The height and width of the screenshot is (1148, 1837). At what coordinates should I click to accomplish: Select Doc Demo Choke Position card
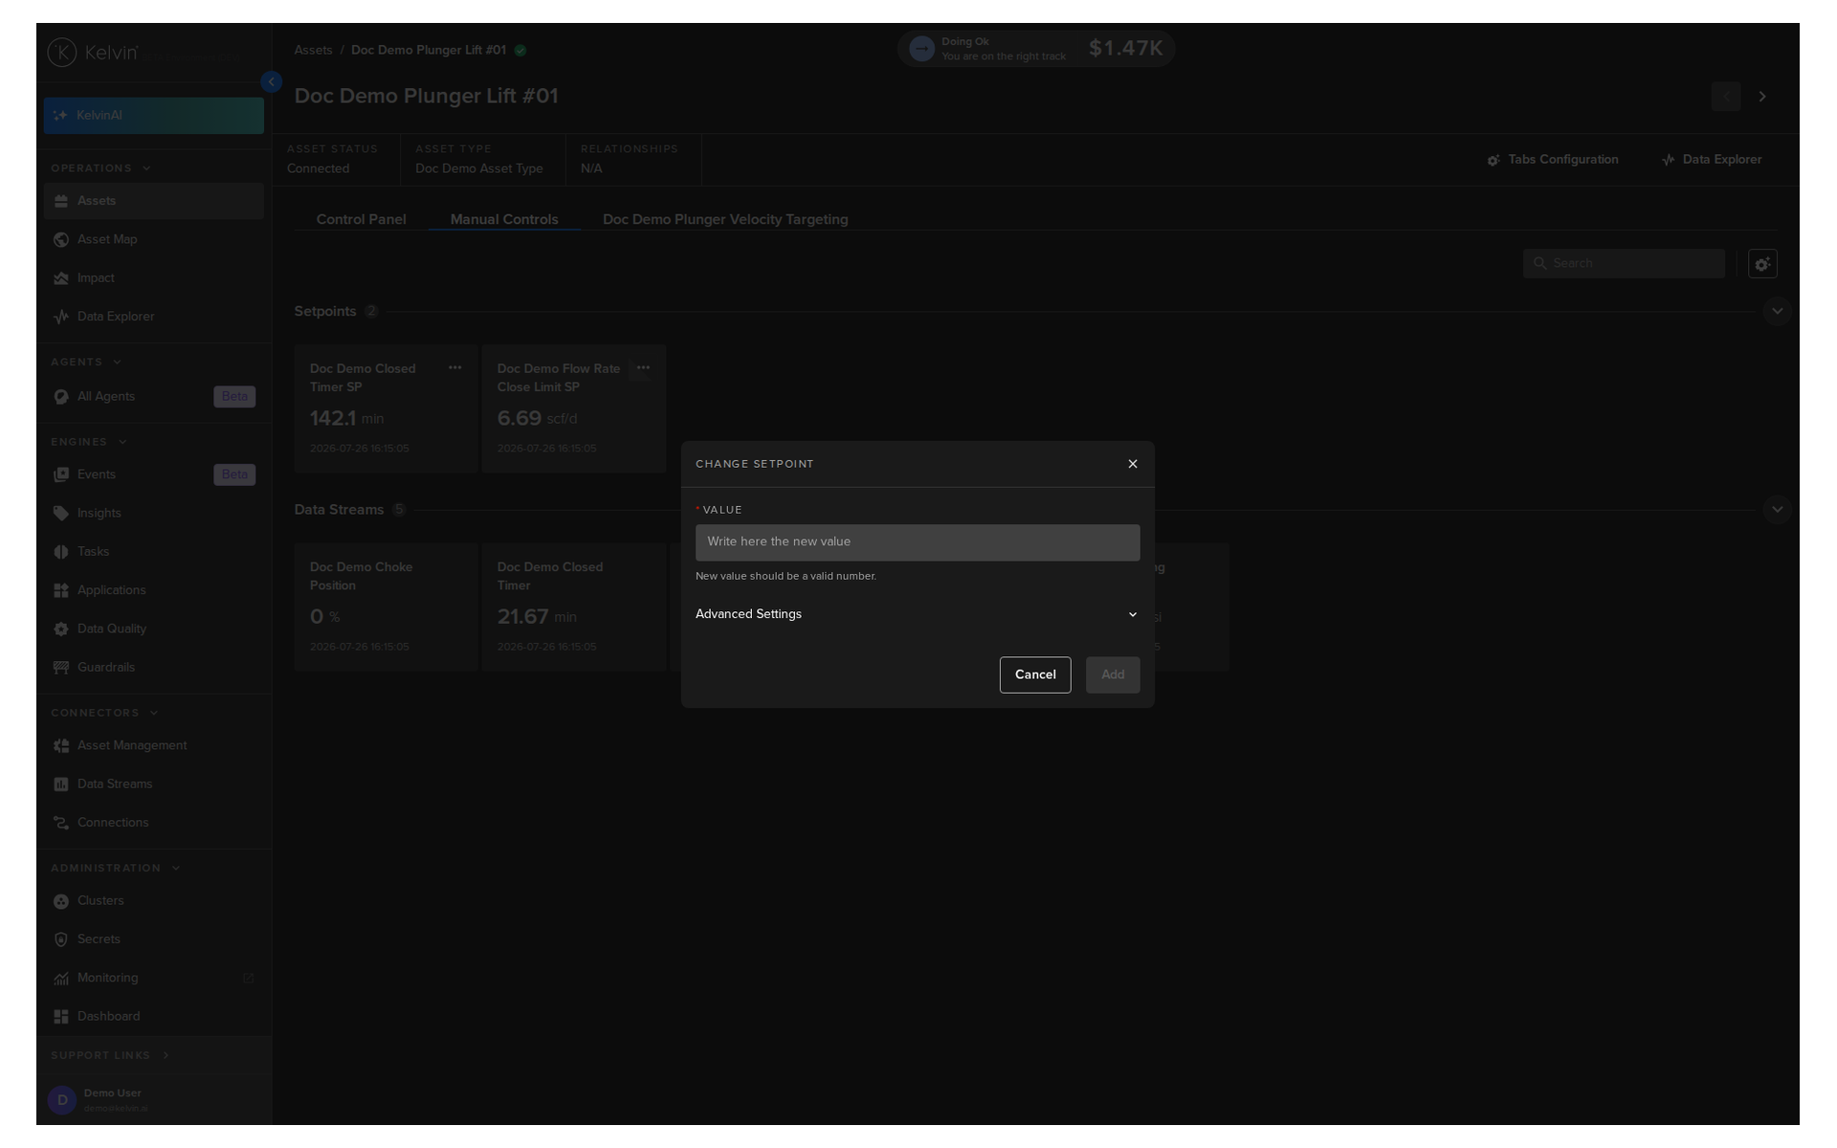[386, 607]
